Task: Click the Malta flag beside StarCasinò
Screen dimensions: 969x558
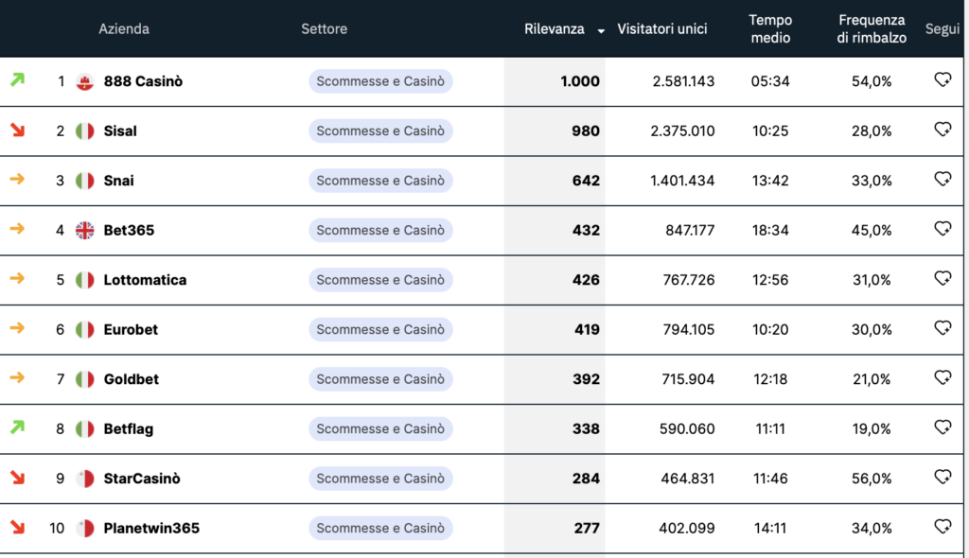Action: point(84,479)
